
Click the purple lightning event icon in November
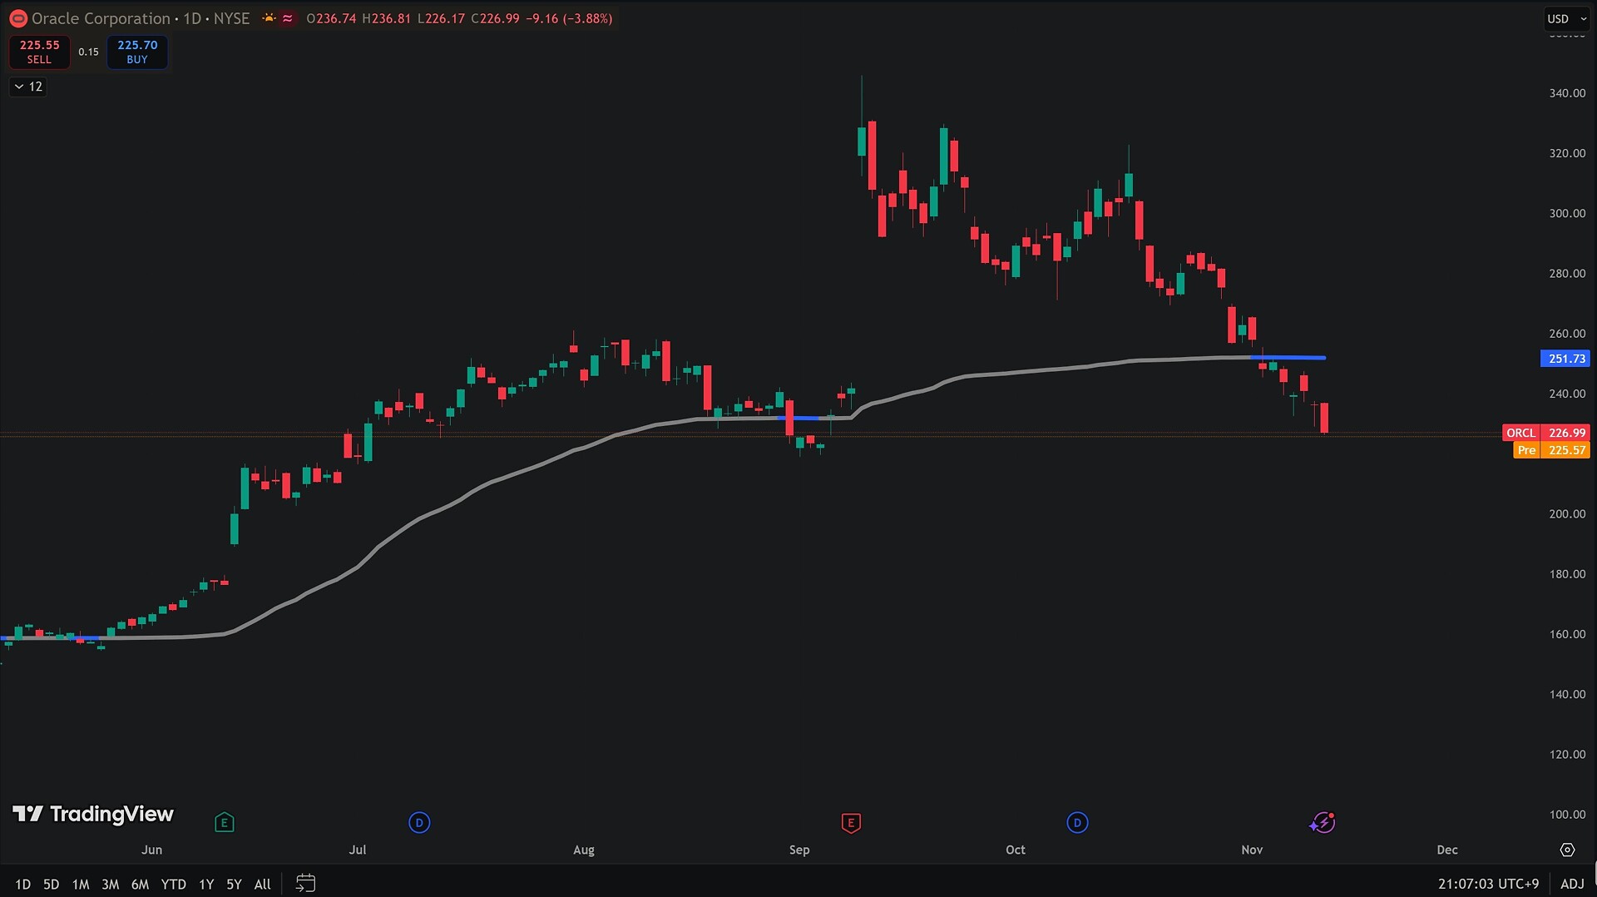[x=1323, y=823]
